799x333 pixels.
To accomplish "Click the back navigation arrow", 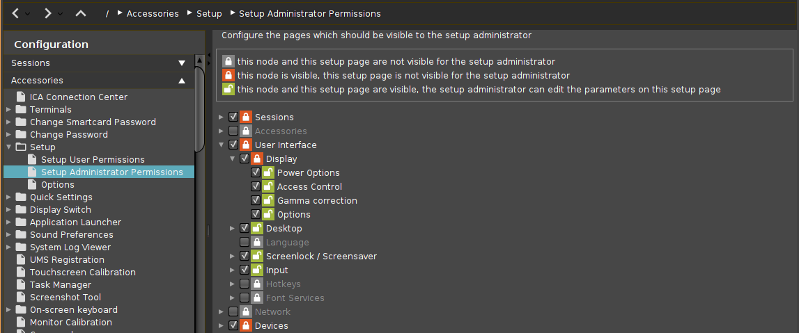I will 15,13.
